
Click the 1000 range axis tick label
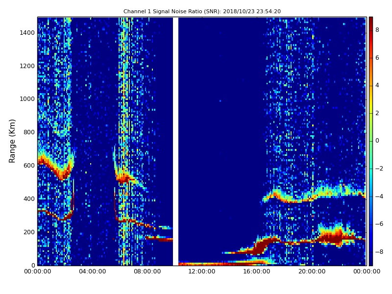coord(27,99)
